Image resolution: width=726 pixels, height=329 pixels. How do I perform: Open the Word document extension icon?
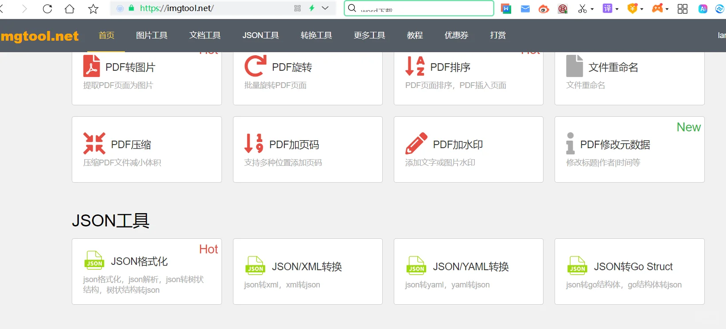pos(506,8)
